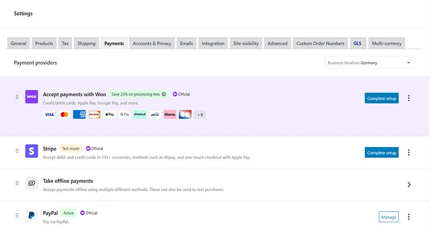
Task: Click the Woo logo icon
Action: coord(32,97)
